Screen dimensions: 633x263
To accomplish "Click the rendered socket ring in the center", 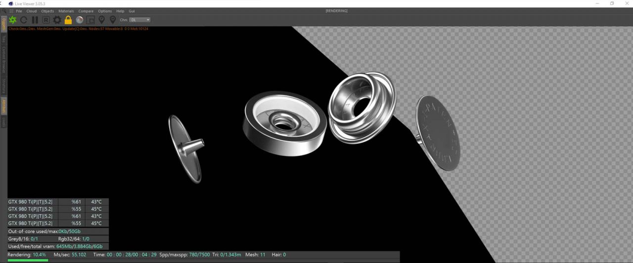I will tap(285, 123).
